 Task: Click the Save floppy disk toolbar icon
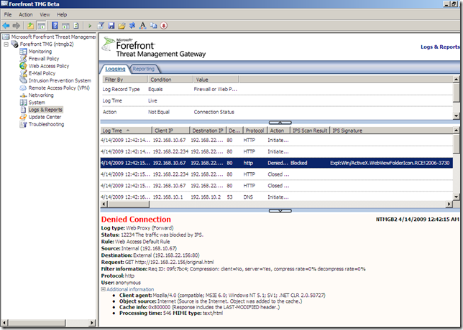click(111, 26)
